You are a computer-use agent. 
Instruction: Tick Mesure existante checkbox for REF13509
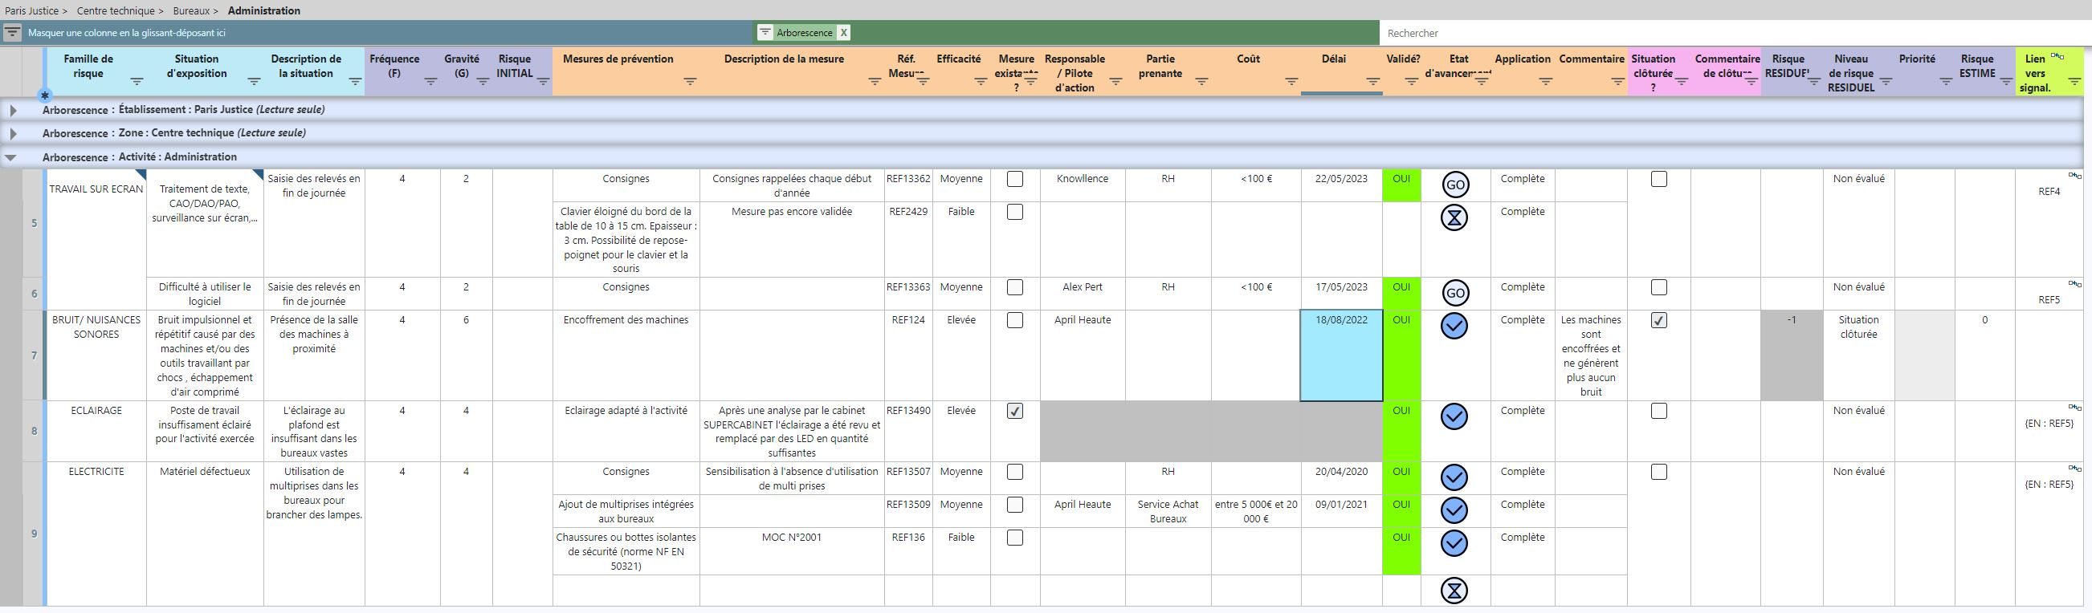point(1015,505)
